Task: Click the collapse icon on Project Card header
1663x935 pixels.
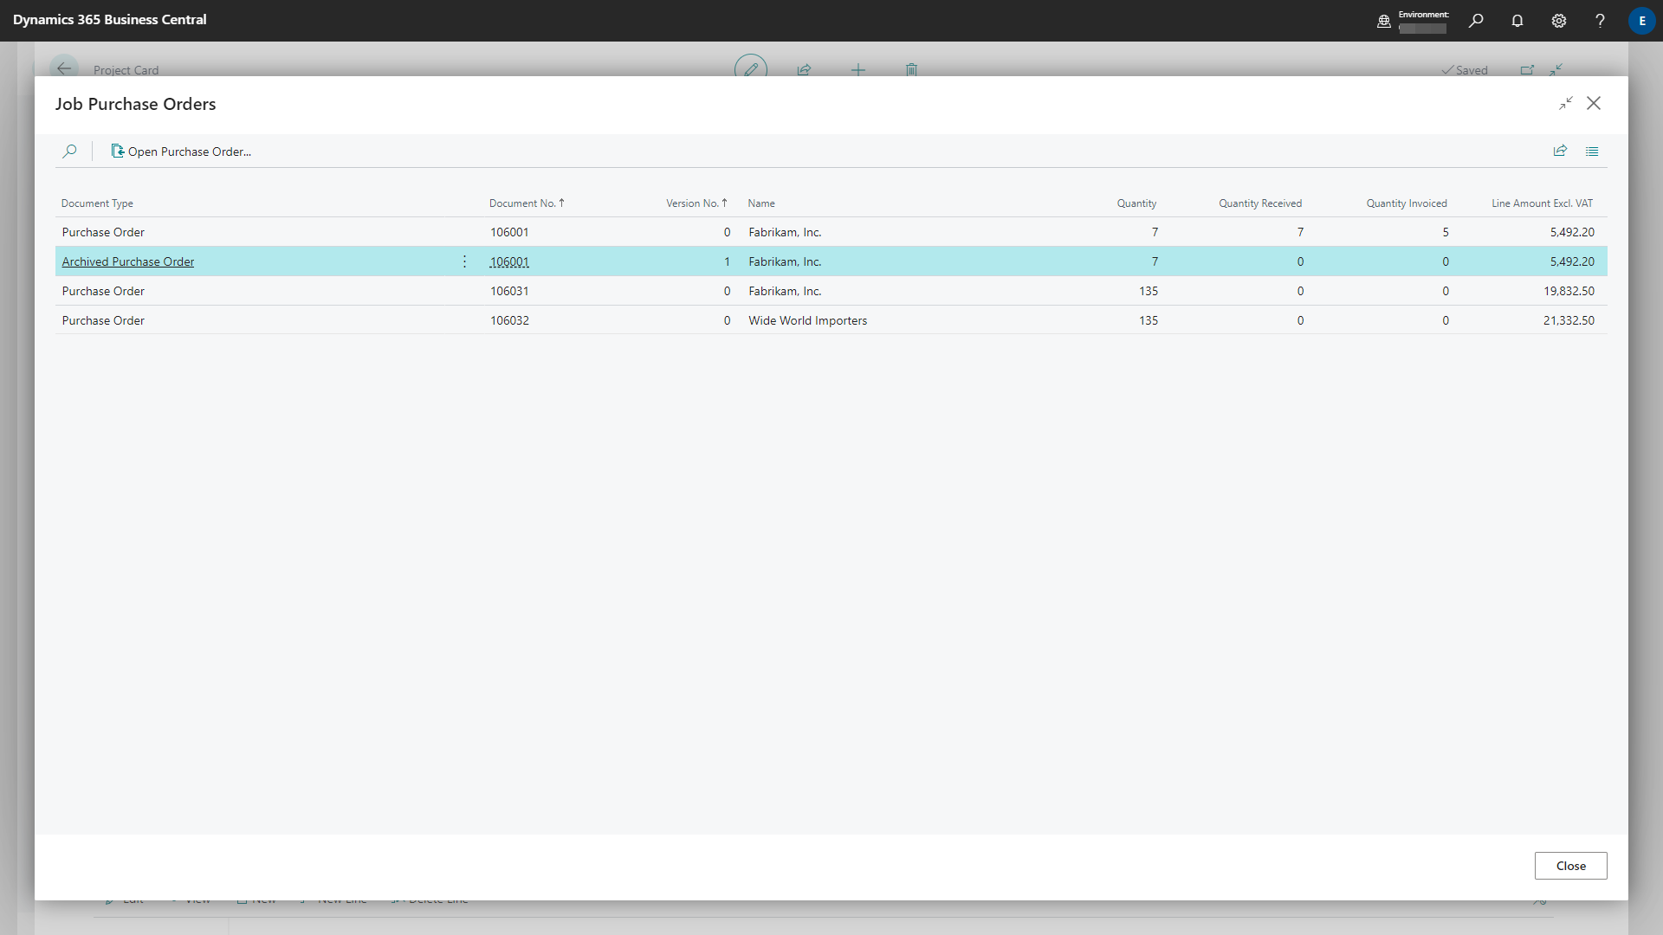Action: (x=1556, y=69)
